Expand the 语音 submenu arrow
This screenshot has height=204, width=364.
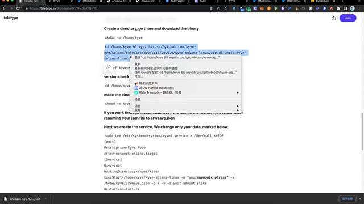point(238,106)
